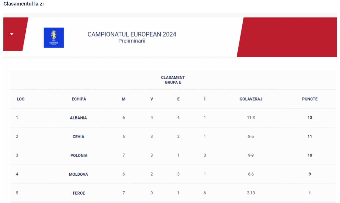Click the red banner panel on right

coord(287,37)
